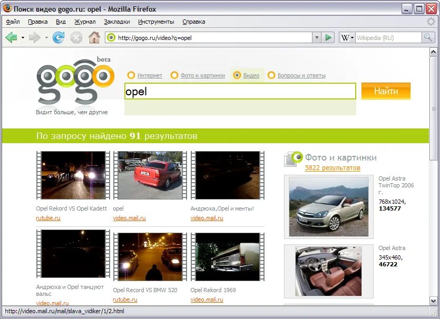
Task: Click the Фото и картинки sidebar heading
Action: pos(340,157)
